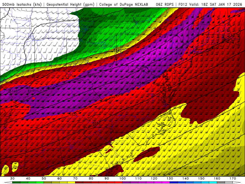The width and height of the screenshot is (245, 184).
Task: Click the 5520 label in the red area
Action: coord(73,114)
